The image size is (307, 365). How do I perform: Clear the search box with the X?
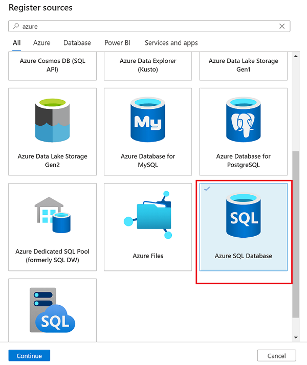[x=282, y=26]
